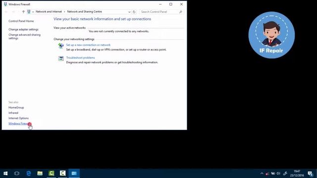
Task: Click the volume icon in system tray
Action: pos(278,174)
